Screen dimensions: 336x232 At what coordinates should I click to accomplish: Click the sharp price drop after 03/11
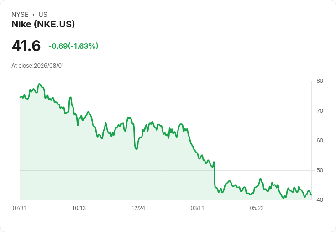[214, 174]
